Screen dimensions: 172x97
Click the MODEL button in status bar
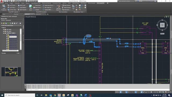[x=117, y=92]
